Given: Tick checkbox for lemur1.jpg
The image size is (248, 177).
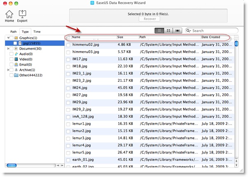Looking at the screenshot, I should tap(68, 124).
